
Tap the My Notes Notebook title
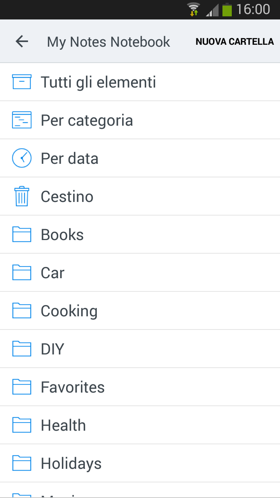[x=108, y=42]
